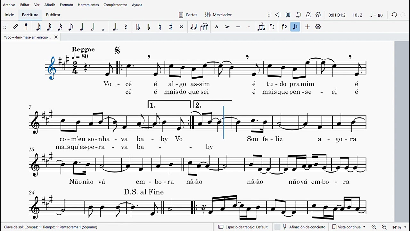
Task: Click the pin-shaped tool next to pencil
Action: click(26, 27)
